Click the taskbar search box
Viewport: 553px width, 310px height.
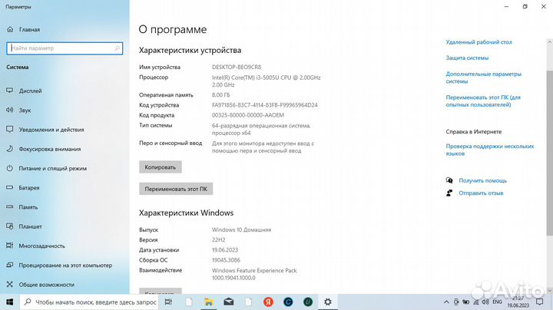click(90, 302)
